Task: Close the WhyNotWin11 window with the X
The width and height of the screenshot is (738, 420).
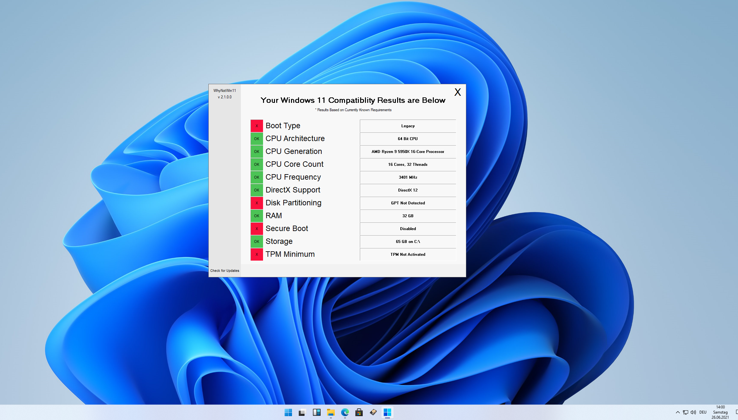Action: tap(458, 92)
